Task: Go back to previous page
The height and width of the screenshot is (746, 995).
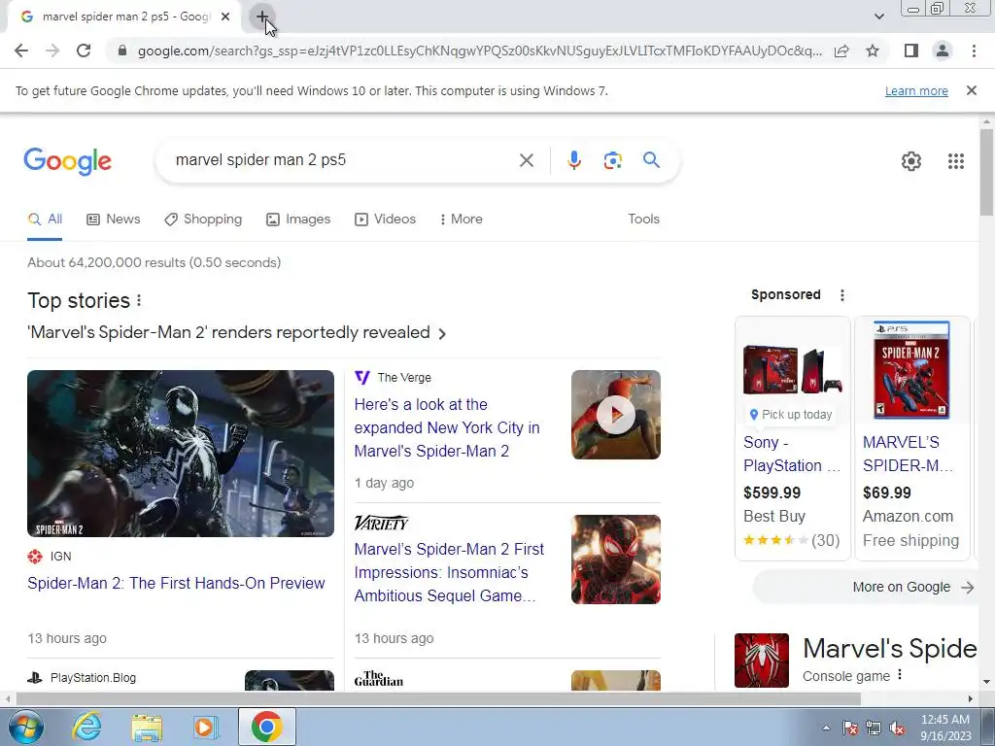Action: point(21,51)
